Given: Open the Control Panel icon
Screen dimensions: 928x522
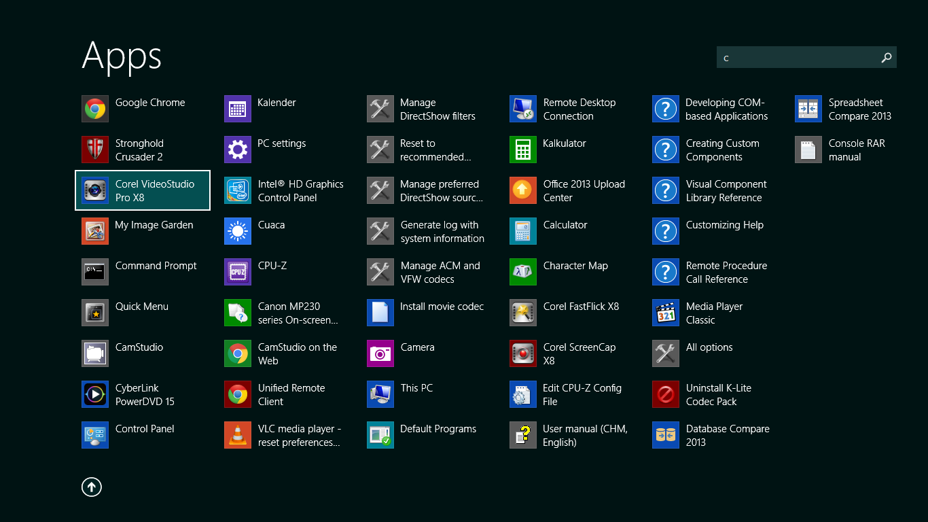Looking at the screenshot, I should coord(95,435).
